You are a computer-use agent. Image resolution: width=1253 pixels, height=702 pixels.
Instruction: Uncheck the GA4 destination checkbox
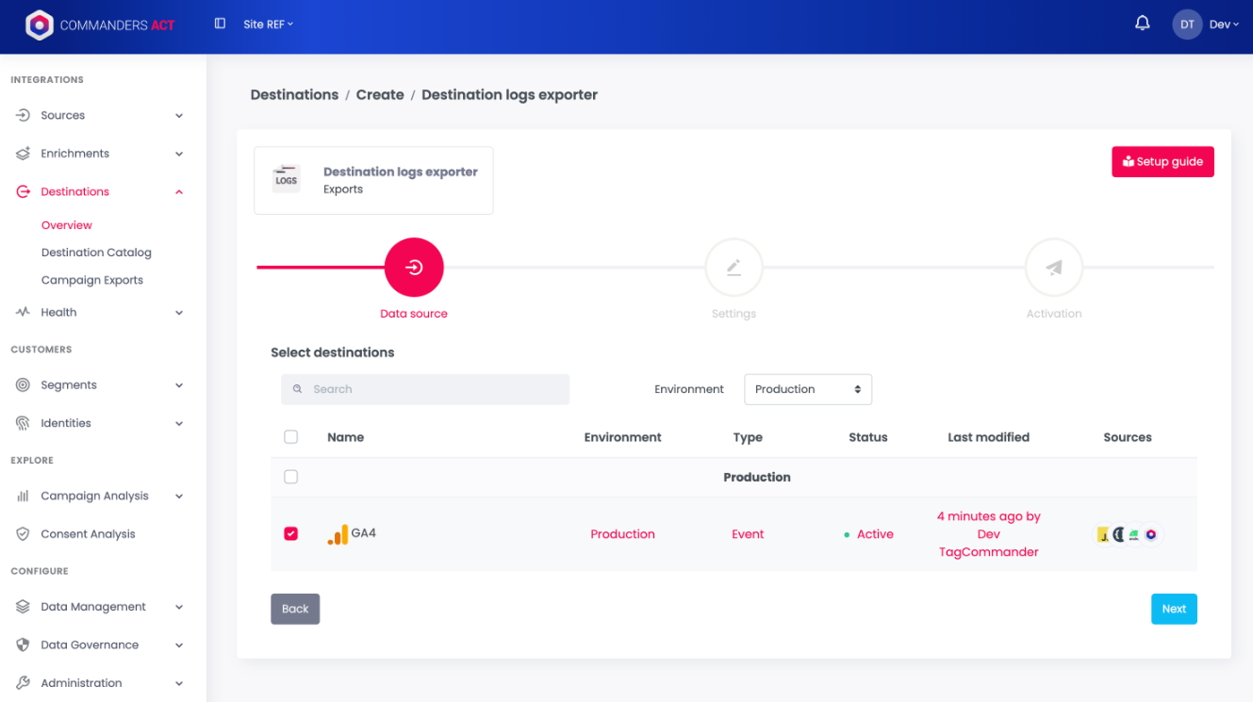290,533
